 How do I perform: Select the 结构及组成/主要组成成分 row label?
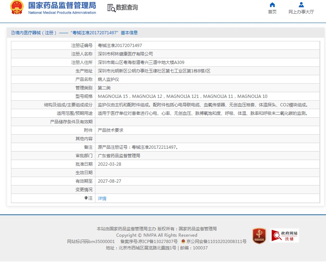(68, 105)
